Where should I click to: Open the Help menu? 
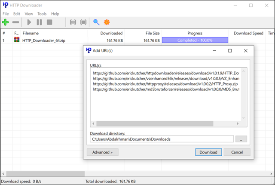55,14
